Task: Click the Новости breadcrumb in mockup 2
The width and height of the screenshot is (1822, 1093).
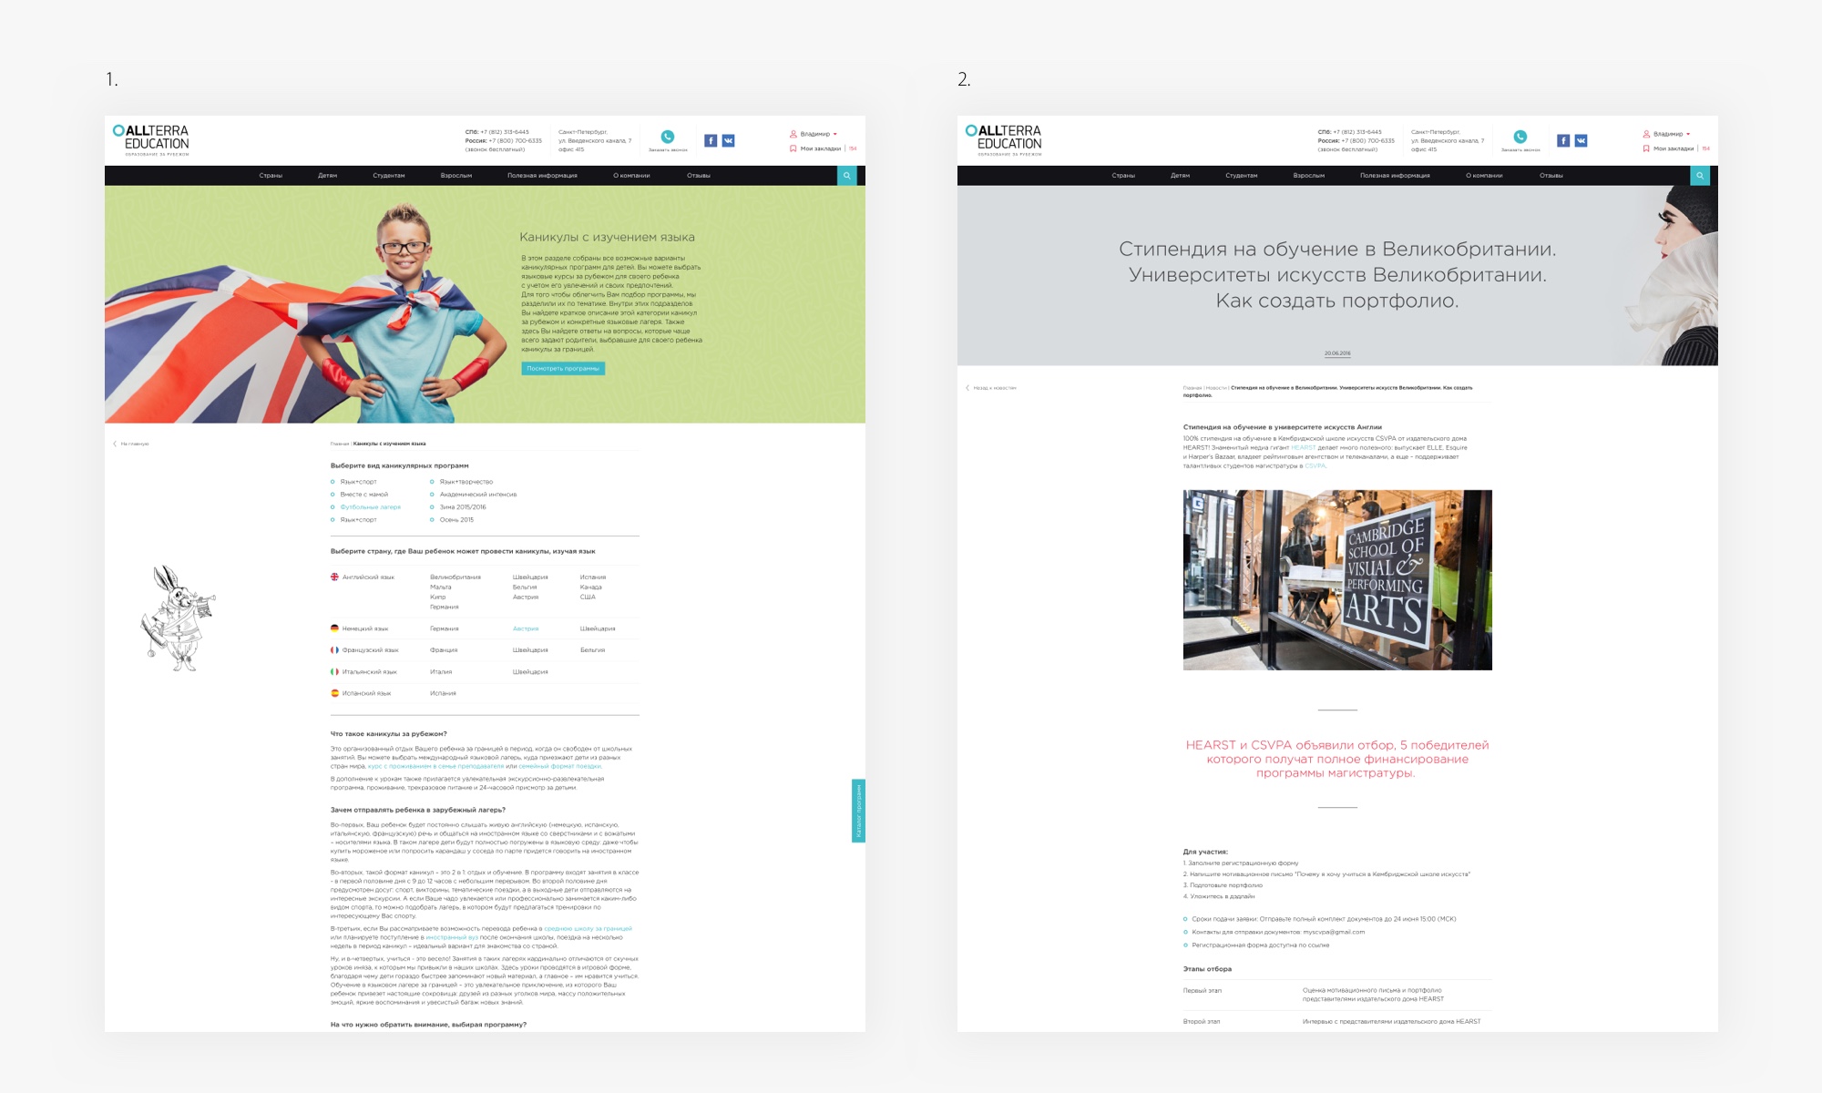Action: [1216, 388]
